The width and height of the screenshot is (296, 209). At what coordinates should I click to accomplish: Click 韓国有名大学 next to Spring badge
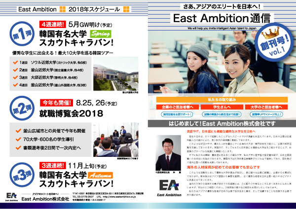pos(63,34)
